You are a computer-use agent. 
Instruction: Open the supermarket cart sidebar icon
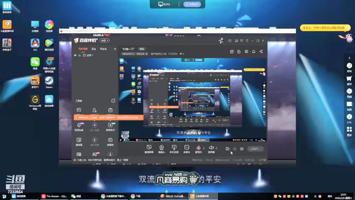click(x=349, y=80)
